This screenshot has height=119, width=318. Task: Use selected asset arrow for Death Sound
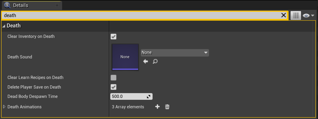point(146,62)
